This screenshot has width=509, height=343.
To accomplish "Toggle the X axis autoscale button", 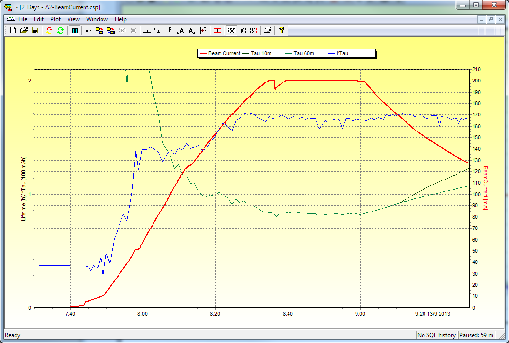I will (232, 30).
